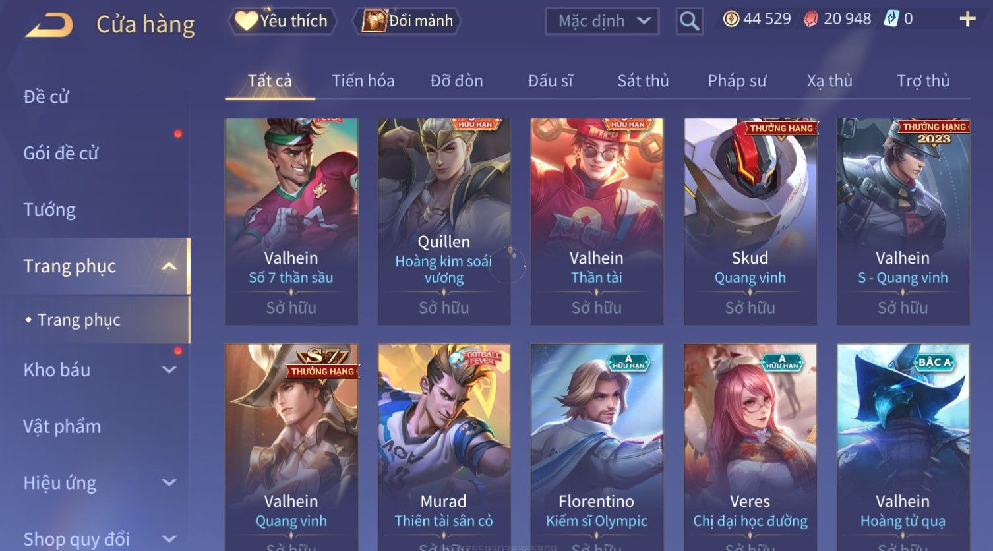Select the Sát thủ tab
The width and height of the screenshot is (993, 551).
coord(643,81)
